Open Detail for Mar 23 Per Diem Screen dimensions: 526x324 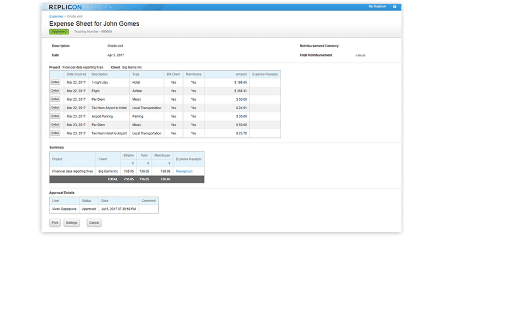[x=55, y=124]
